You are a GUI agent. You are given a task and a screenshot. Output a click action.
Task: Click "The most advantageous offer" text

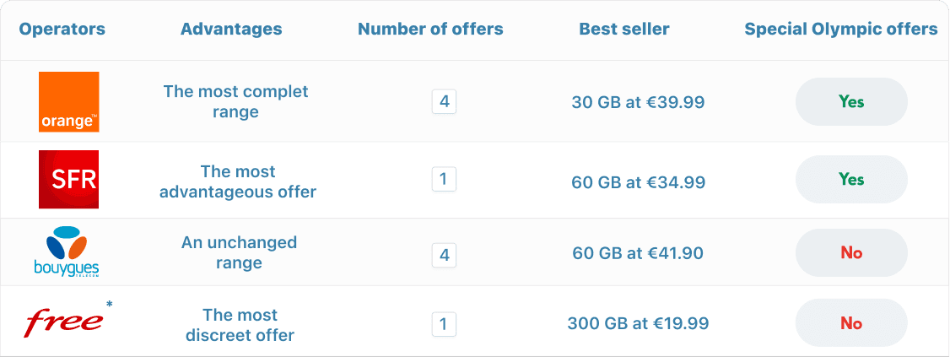point(238,181)
